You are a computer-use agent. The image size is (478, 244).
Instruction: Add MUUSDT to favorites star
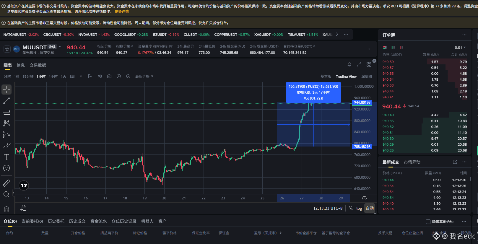[x=7, y=49]
